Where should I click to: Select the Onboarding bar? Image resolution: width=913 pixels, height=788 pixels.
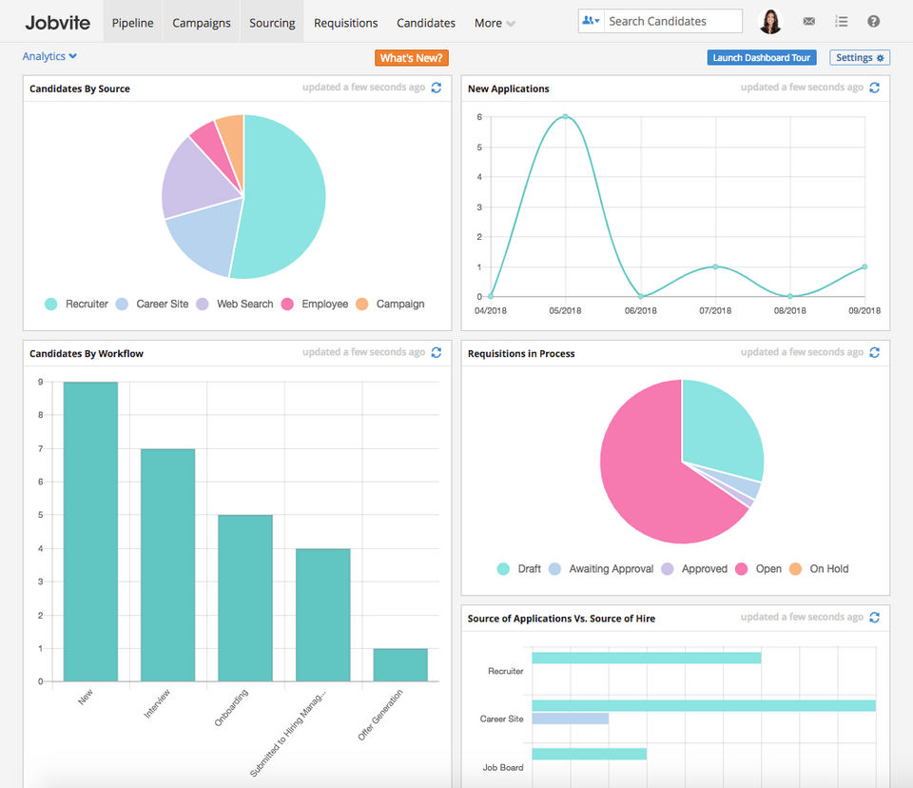pyautogui.click(x=245, y=598)
